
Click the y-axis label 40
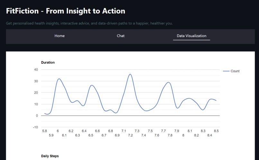[x=36, y=69]
